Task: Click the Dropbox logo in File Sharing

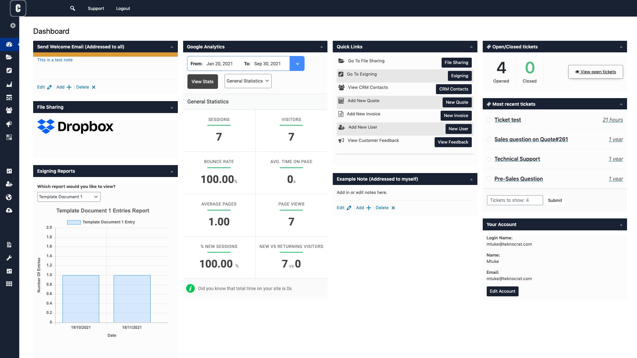Action: pyautogui.click(x=75, y=126)
